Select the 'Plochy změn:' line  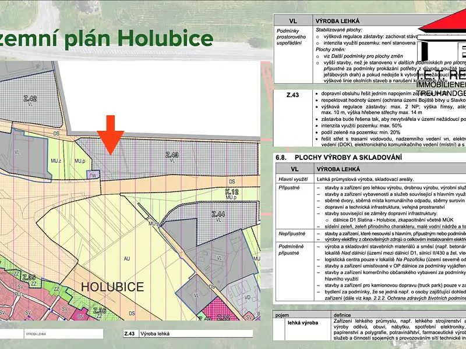(x=330, y=49)
